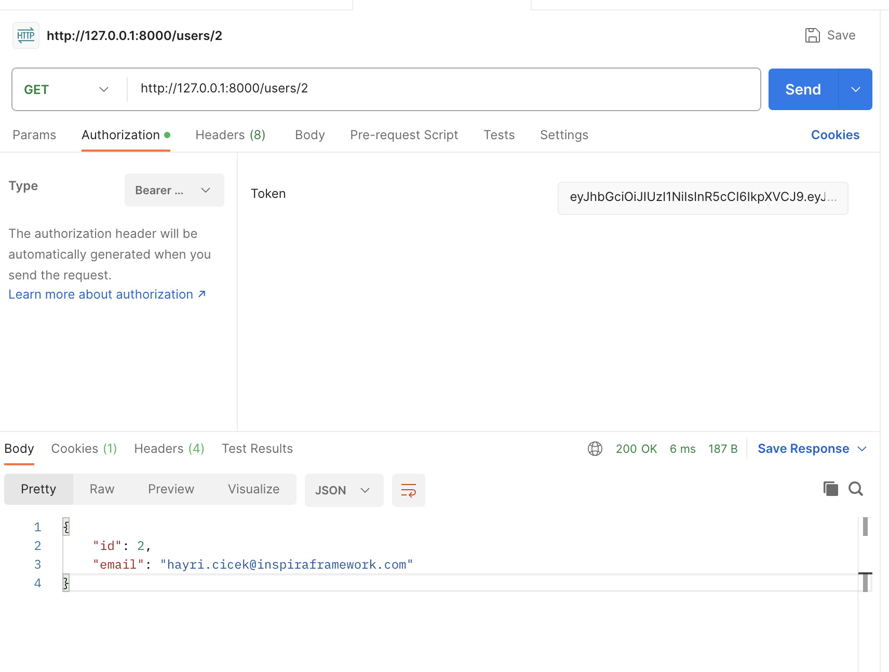
Task: Copy the response body with the copy icon
Action: pyautogui.click(x=831, y=489)
